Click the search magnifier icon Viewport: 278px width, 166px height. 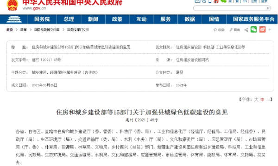pos(268,8)
